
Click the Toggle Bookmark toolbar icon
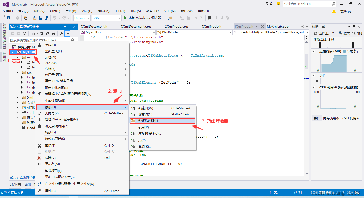coord(209,18)
